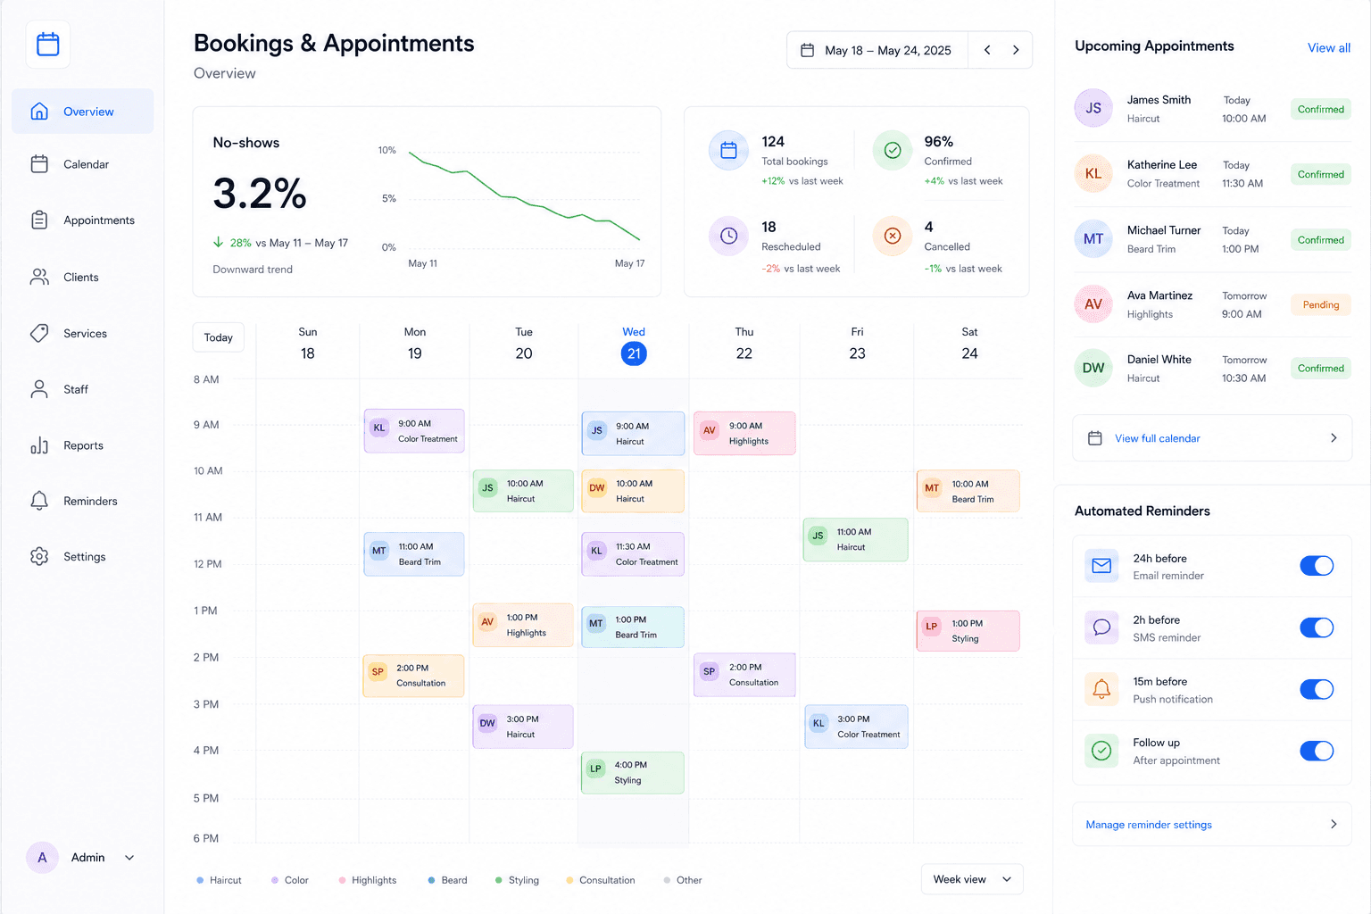This screenshot has height=914, width=1371.
Task: Click the calendar app logo icon
Action: click(x=48, y=44)
